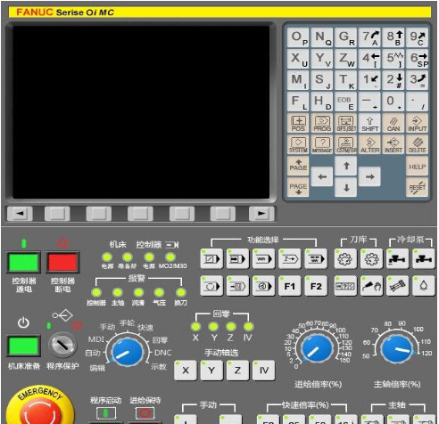
Task: Toggle the program protect key switch
Action: tap(62, 345)
